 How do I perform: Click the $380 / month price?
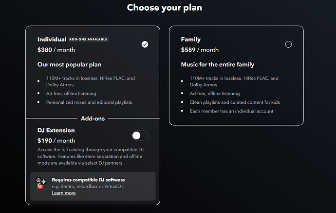56,49
